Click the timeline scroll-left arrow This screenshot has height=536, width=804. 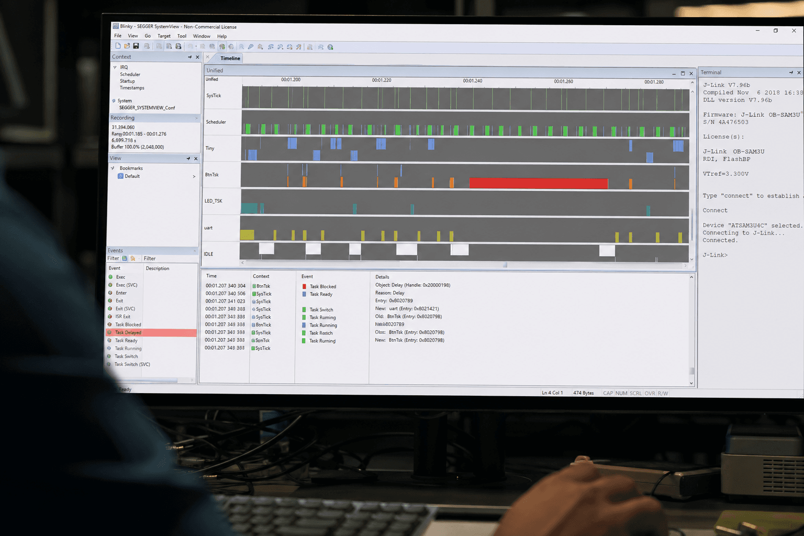[242, 263]
